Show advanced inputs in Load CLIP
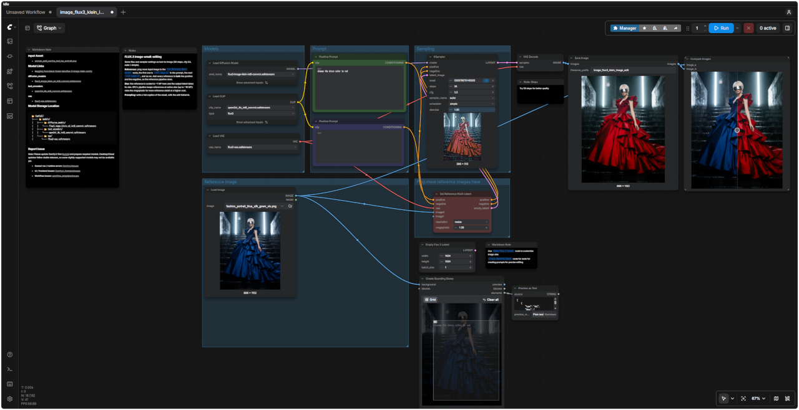 252,122
